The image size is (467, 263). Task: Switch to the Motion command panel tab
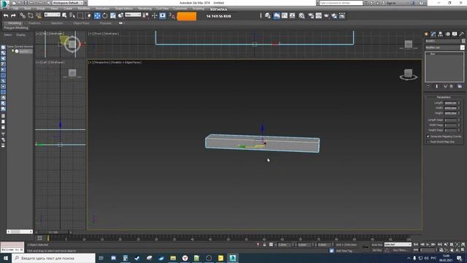[447, 34]
